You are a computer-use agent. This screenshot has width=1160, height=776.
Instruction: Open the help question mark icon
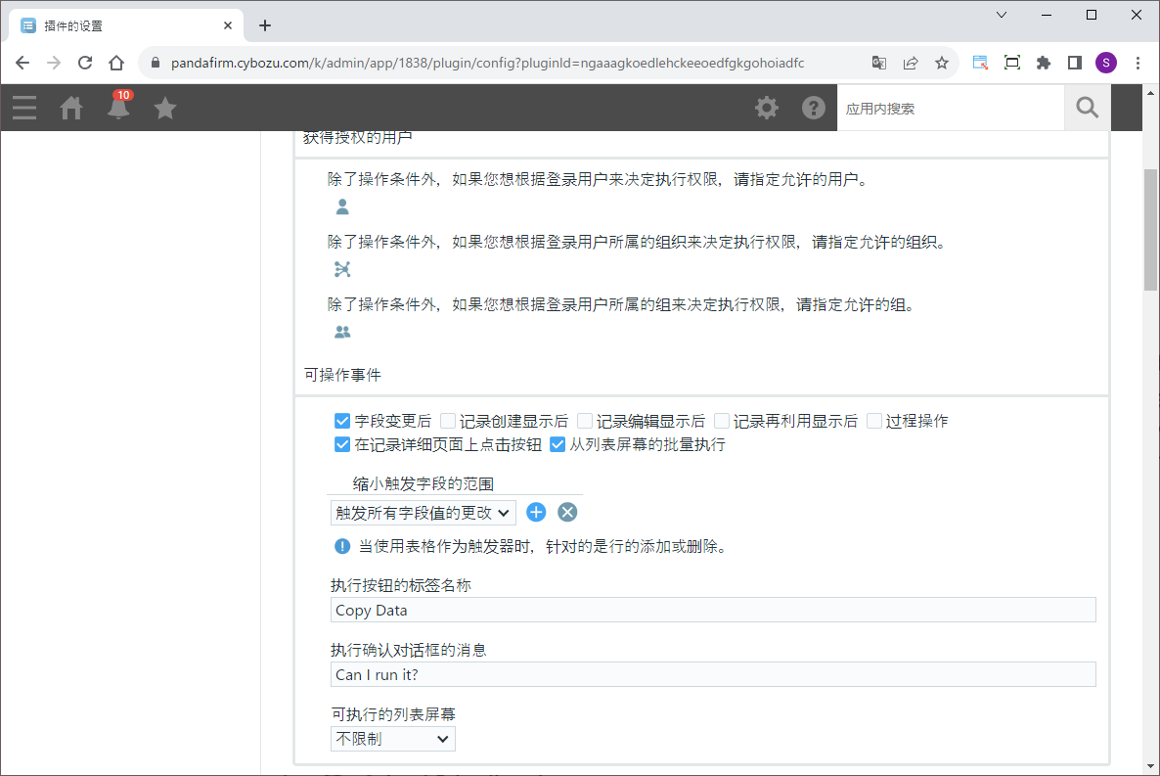pos(814,108)
